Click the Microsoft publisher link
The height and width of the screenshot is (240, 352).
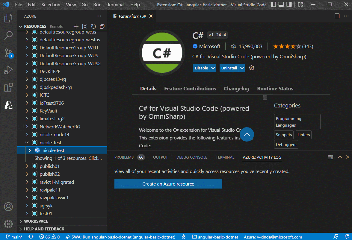[210, 46]
